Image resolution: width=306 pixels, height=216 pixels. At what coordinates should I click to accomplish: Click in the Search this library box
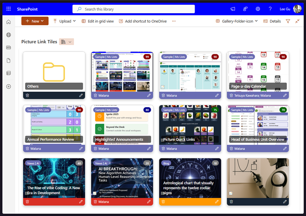point(133,9)
